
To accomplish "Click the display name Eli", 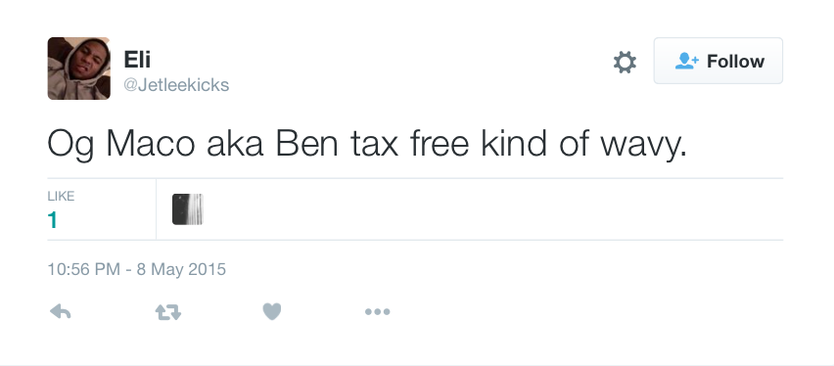I will coord(137,59).
